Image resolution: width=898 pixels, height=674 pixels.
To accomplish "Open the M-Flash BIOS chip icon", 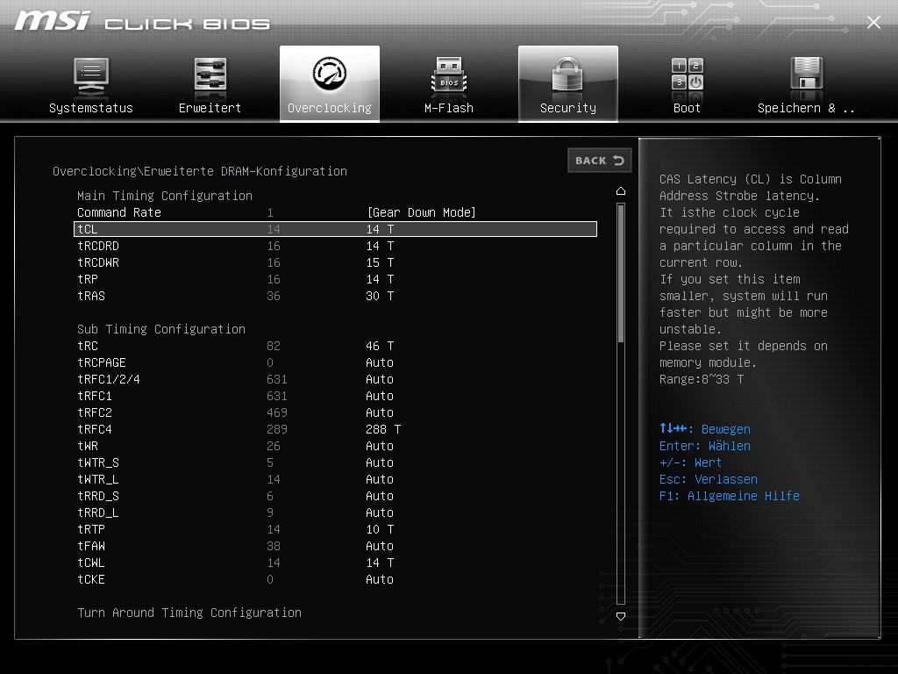I will [449, 75].
